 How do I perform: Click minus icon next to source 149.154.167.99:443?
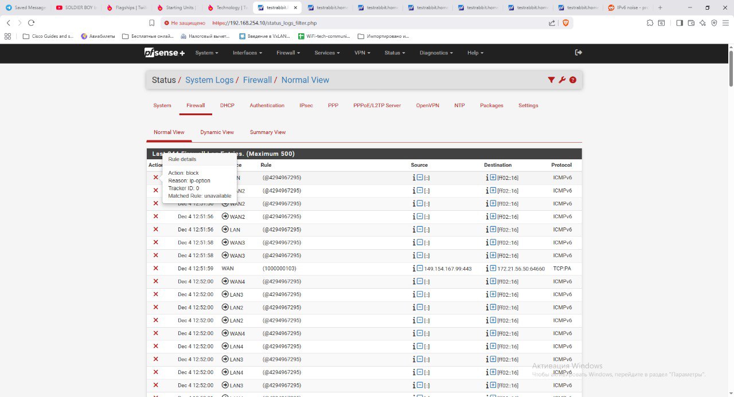coord(420,269)
